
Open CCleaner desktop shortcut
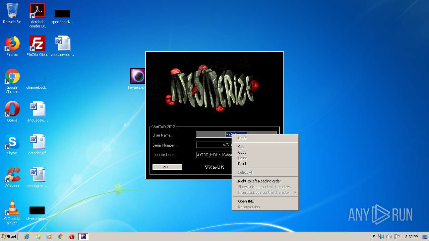coord(12,177)
